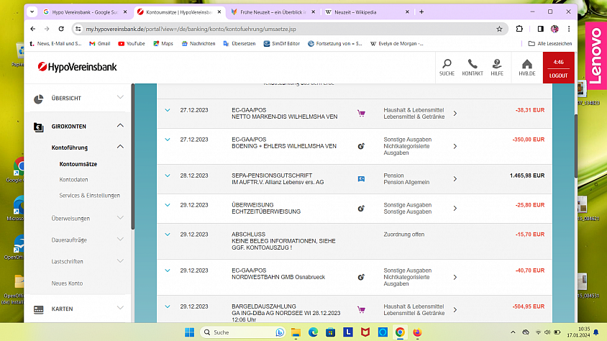Reload the page
Image resolution: width=607 pixels, height=341 pixels.
pyautogui.click(x=61, y=29)
